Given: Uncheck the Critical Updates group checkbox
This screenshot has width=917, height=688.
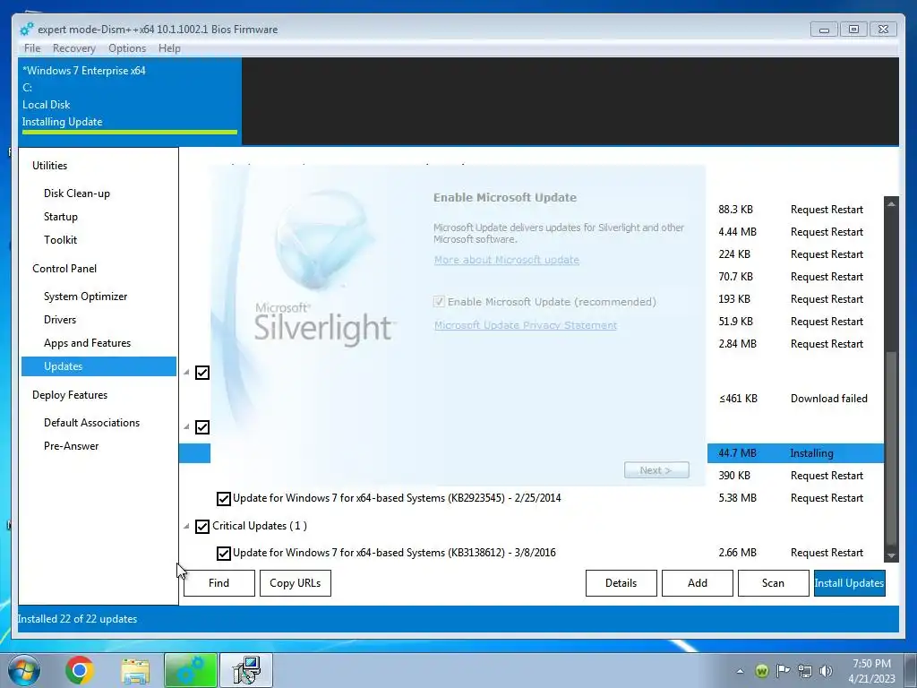Looking at the screenshot, I should coord(202,526).
